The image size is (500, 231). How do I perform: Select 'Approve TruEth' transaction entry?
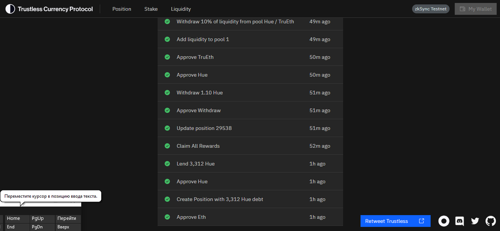pyautogui.click(x=250, y=57)
